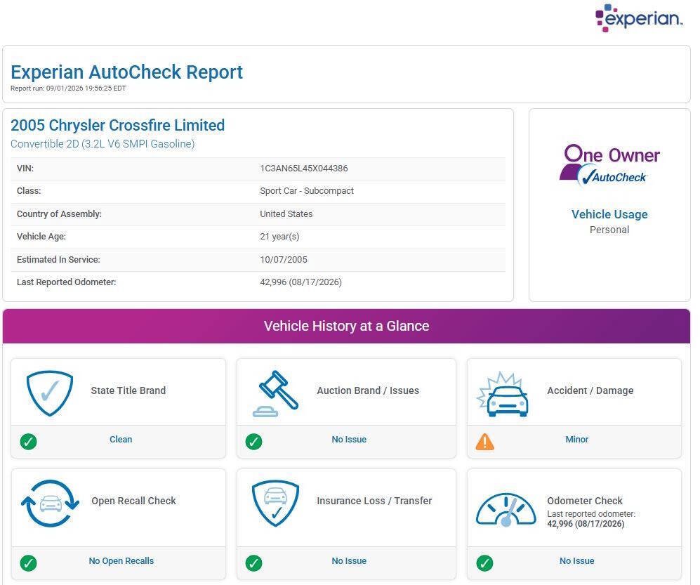Screen dimensions: 700x585
Task: Click the 10/07/2005 in-service date
Action: [284, 259]
